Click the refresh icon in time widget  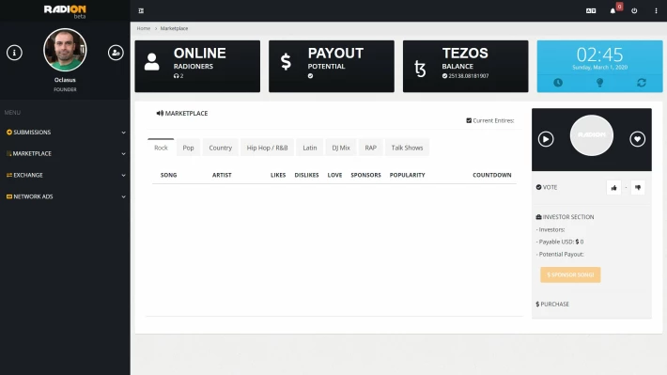coord(642,83)
